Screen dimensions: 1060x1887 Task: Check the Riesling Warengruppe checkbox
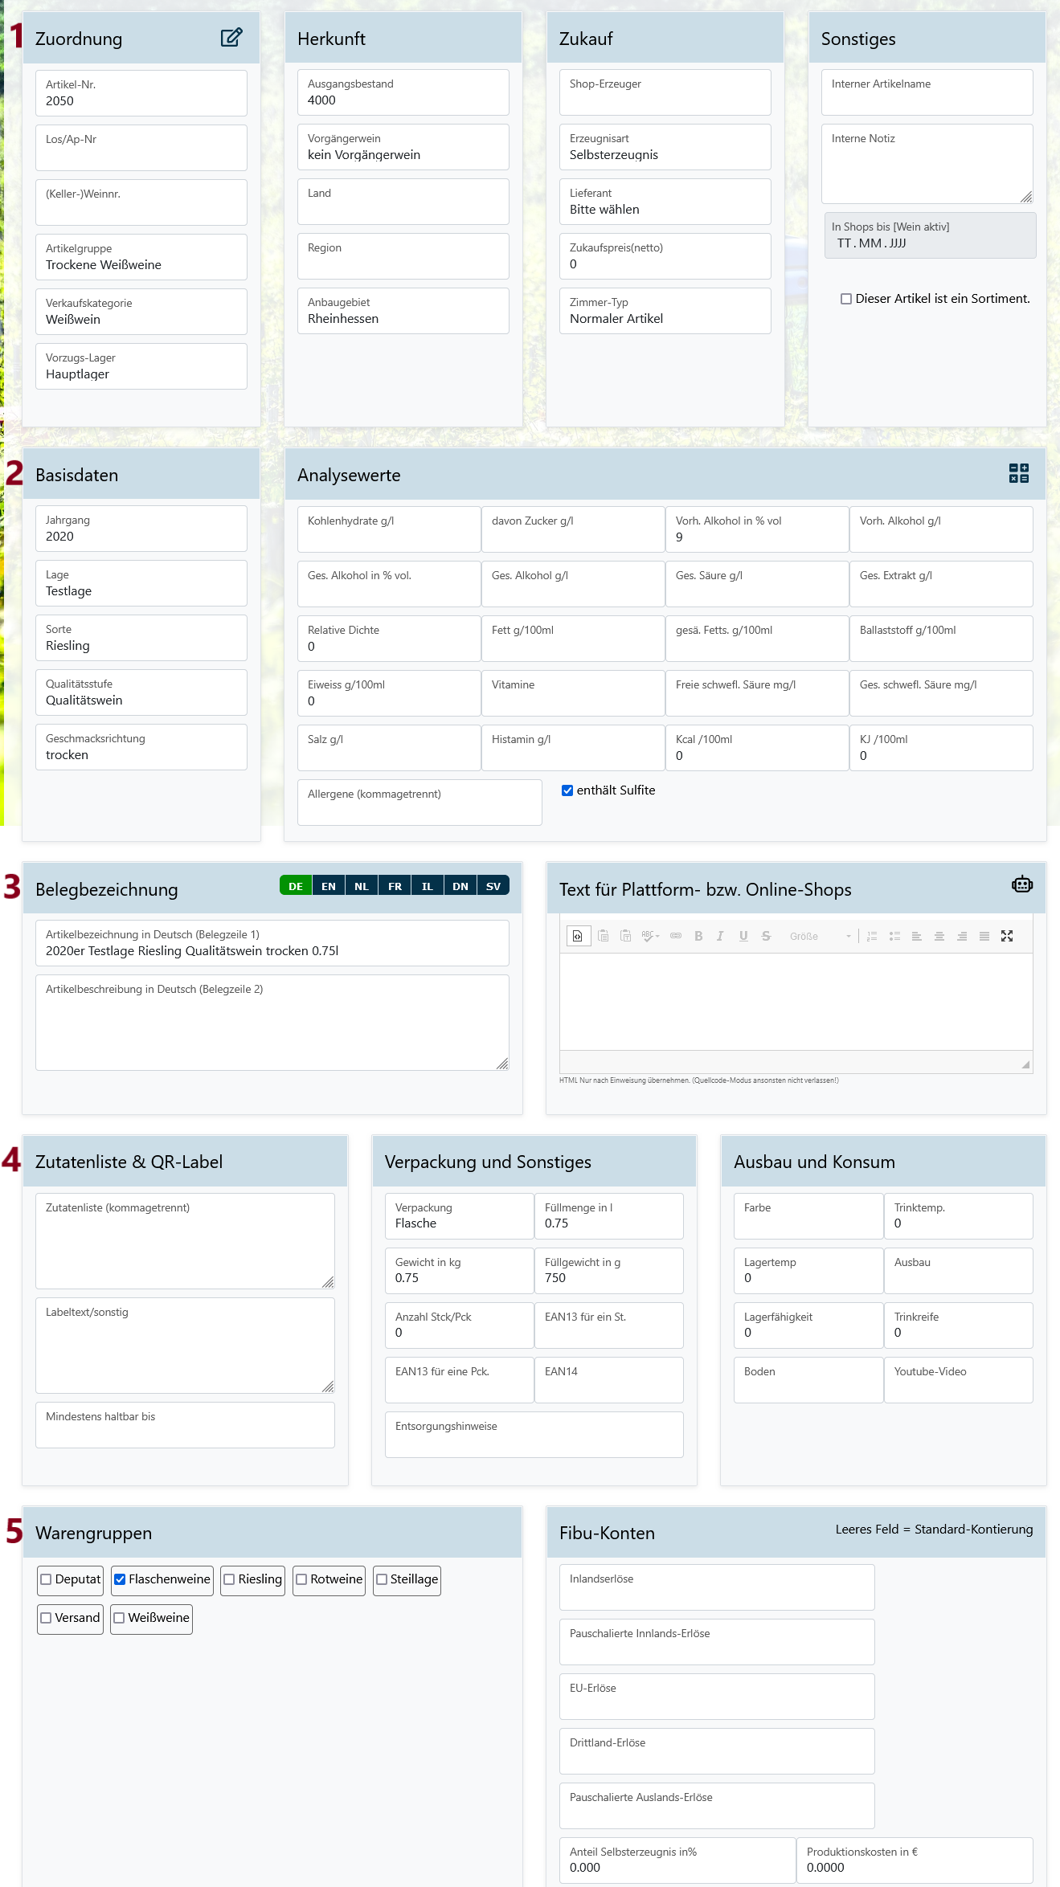click(230, 1579)
